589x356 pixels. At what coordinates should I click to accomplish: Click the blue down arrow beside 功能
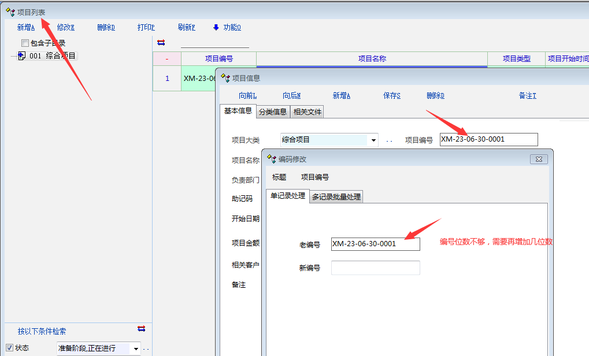click(216, 27)
